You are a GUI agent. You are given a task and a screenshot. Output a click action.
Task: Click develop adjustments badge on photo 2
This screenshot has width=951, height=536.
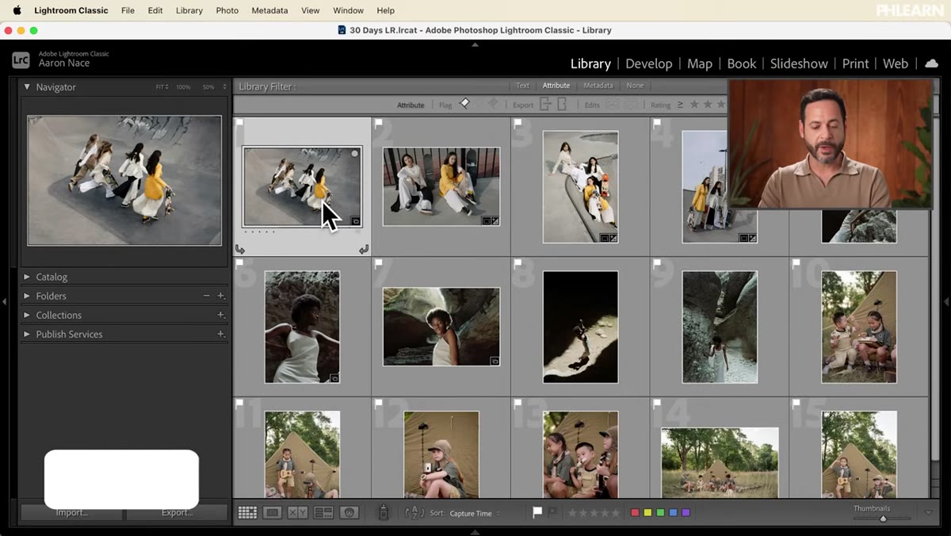495,221
